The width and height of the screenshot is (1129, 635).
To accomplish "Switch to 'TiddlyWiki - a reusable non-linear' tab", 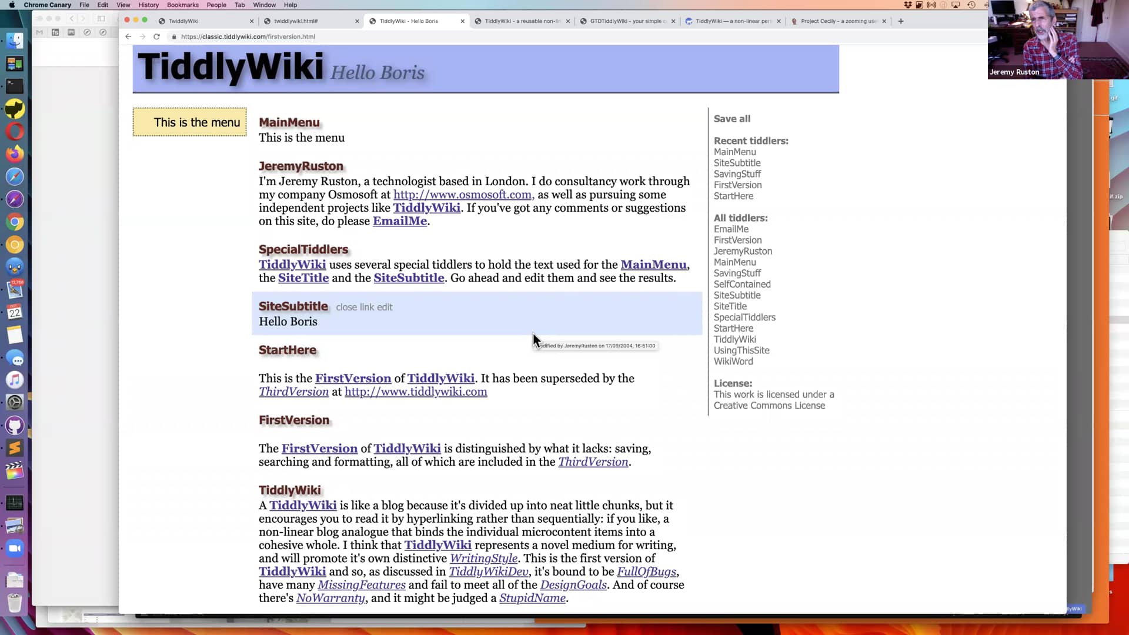I will [522, 21].
